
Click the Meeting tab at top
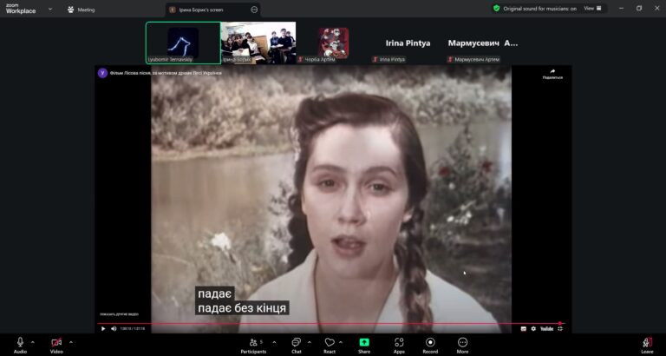coord(82,10)
